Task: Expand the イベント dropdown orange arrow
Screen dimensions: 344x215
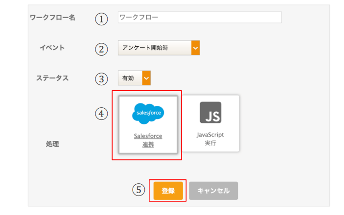Action: point(195,48)
